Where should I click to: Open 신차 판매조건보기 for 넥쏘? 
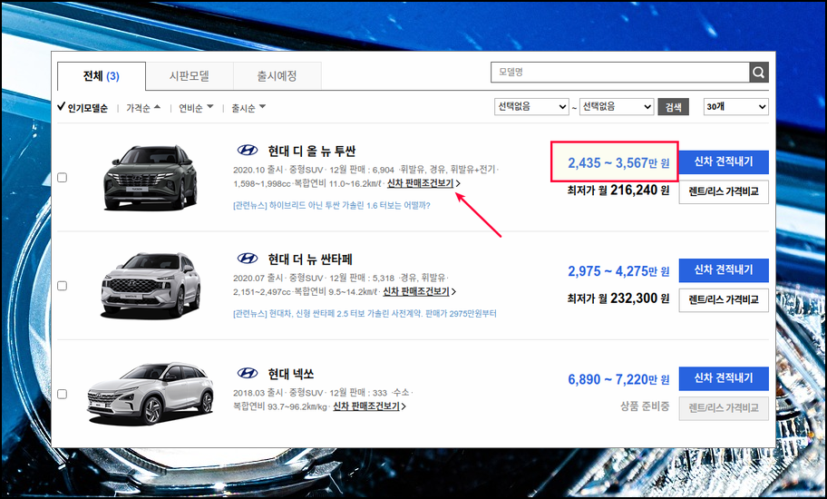(x=369, y=406)
